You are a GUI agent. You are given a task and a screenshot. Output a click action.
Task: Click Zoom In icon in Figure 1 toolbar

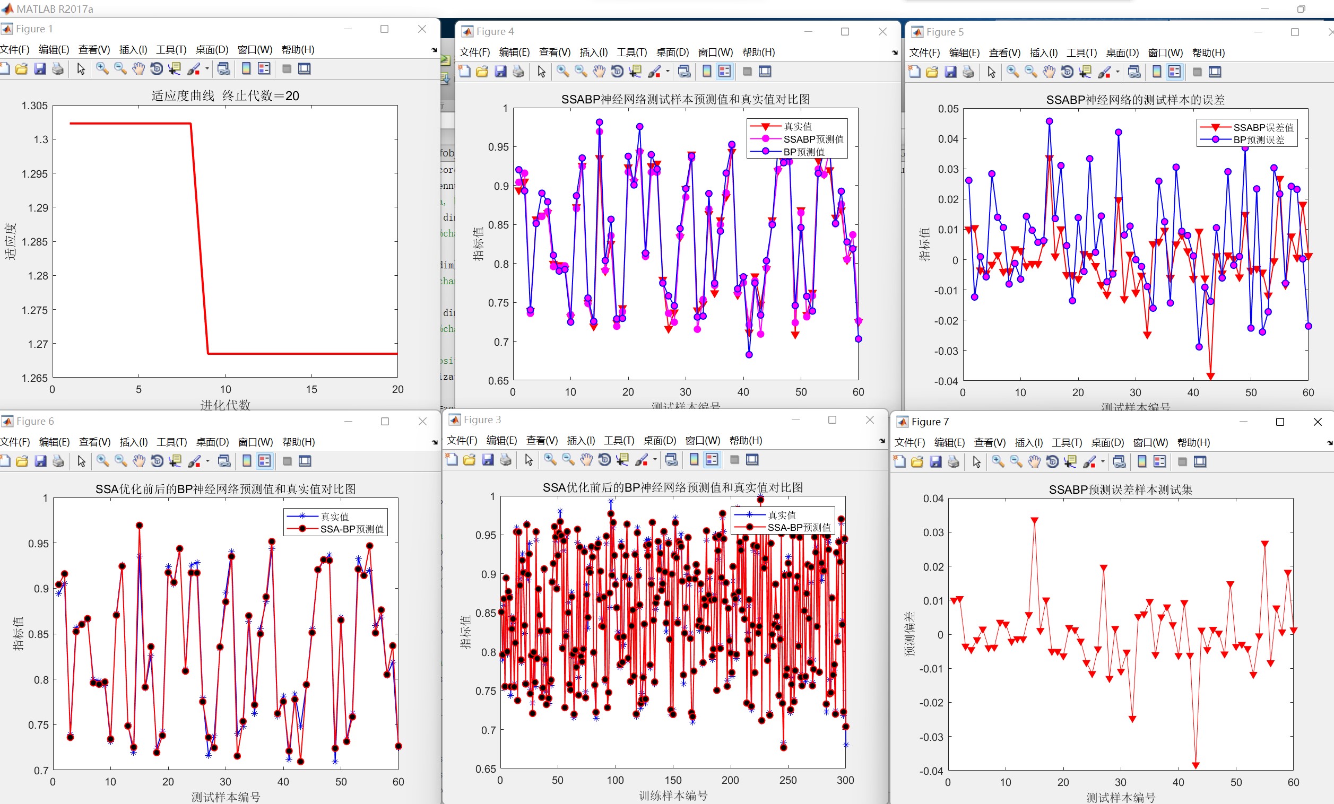(x=102, y=69)
